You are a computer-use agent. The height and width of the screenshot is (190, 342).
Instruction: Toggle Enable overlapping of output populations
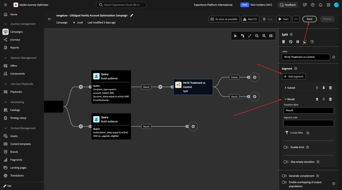click(284, 182)
